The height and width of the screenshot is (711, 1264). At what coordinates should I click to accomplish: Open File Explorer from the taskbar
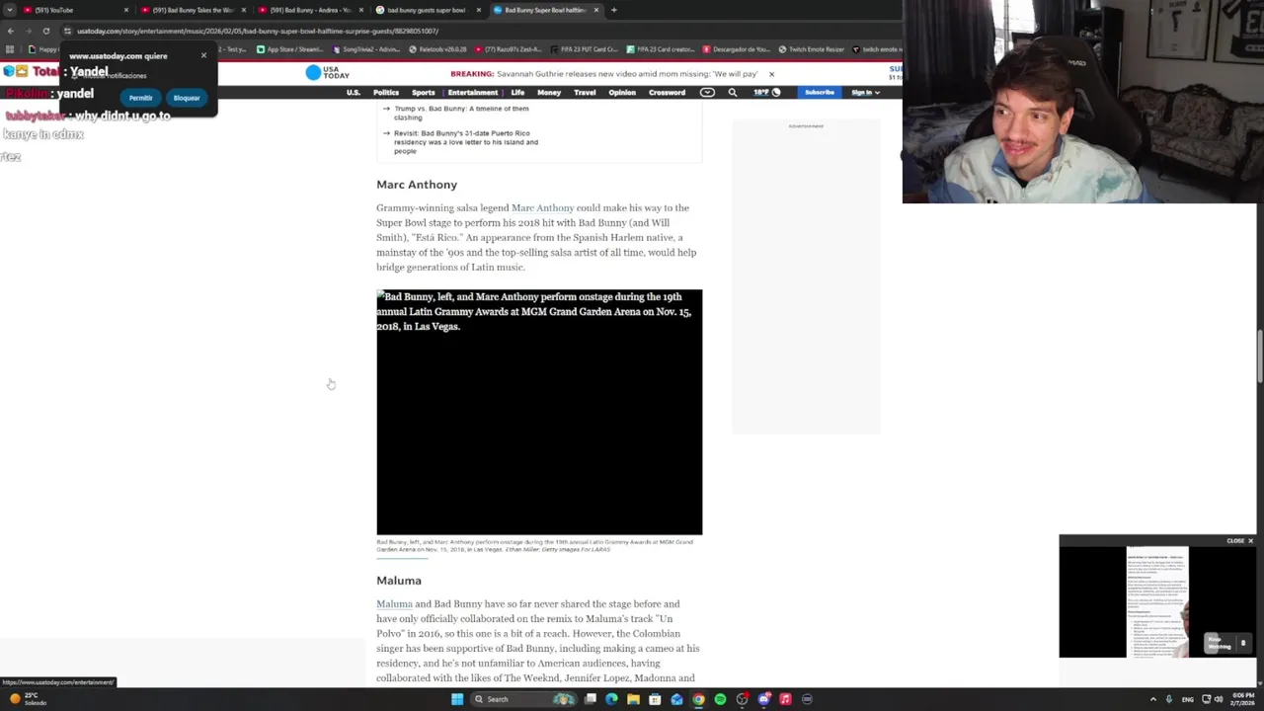tap(633, 699)
